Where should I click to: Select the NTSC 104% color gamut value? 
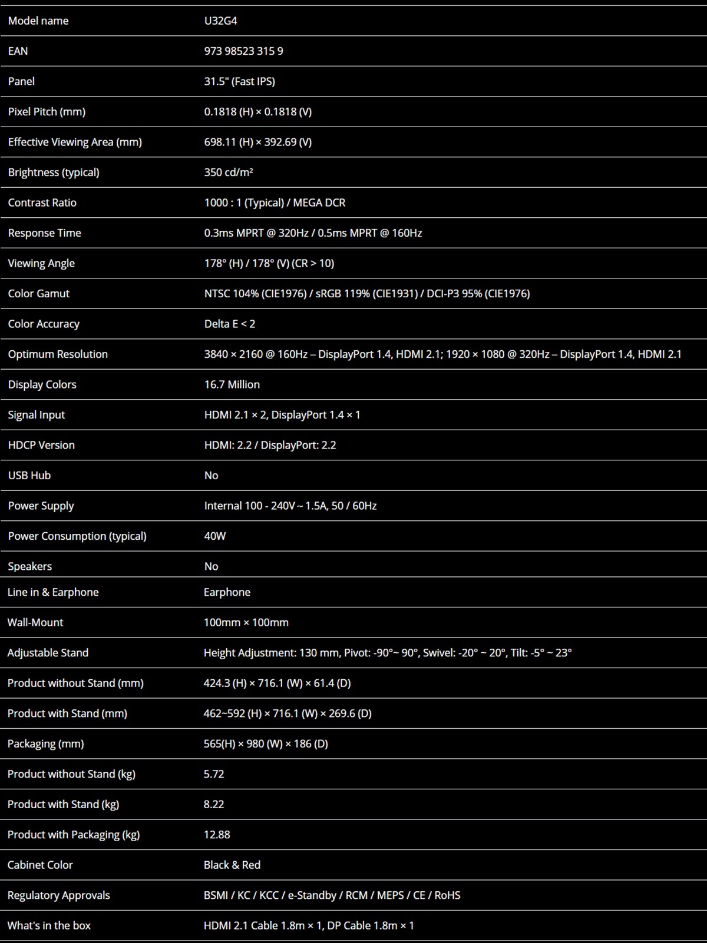click(x=255, y=294)
